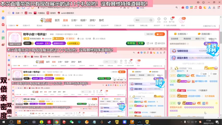Open the 历史 history icon
This screenshot has width=222, height=125.
click(159, 20)
